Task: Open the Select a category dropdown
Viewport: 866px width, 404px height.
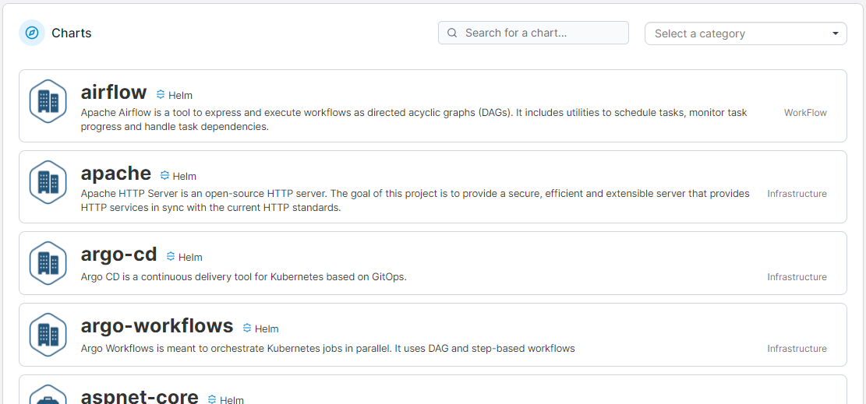Action: [x=746, y=33]
